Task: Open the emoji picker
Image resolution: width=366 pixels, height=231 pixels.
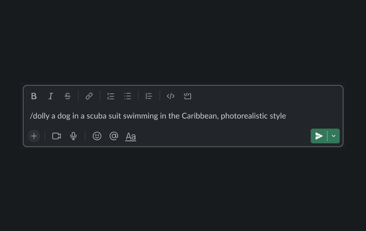Action: point(97,136)
